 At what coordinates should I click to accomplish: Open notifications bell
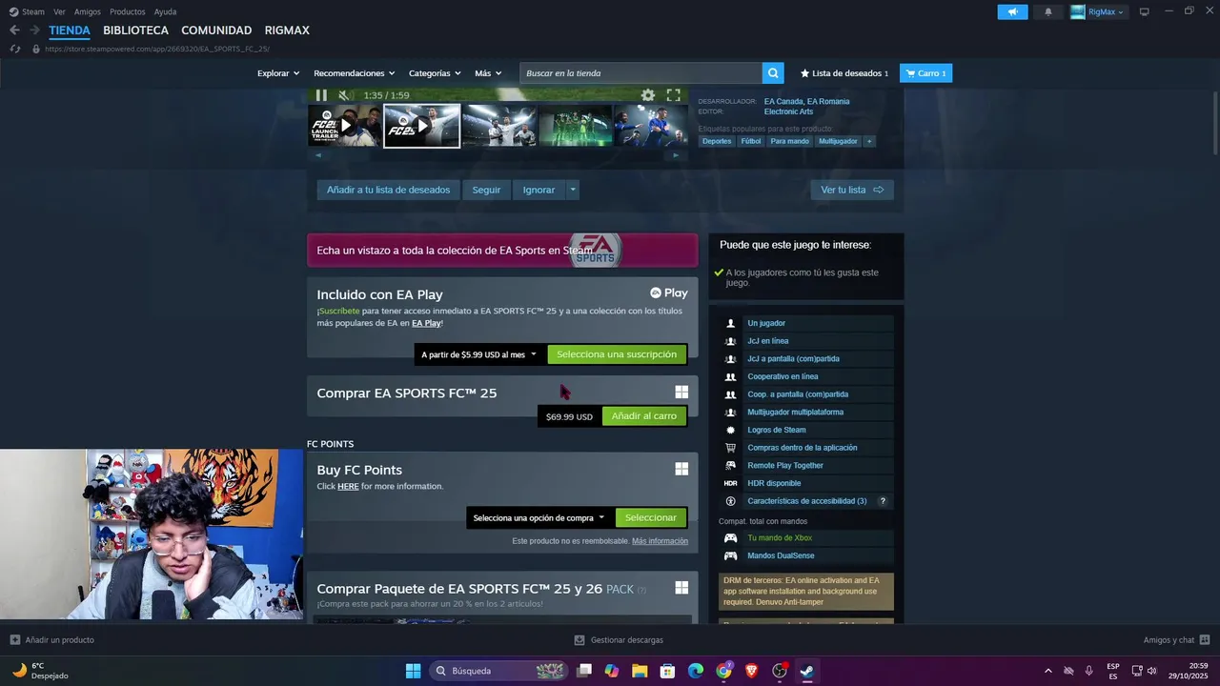click(x=1048, y=11)
